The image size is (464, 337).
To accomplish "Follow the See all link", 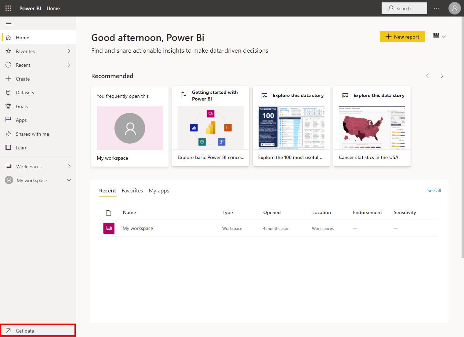I will click(434, 190).
